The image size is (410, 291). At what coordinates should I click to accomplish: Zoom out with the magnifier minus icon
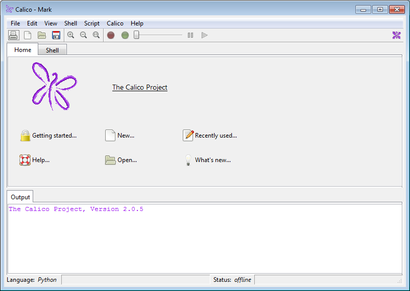pyautogui.click(x=83, y=35)
